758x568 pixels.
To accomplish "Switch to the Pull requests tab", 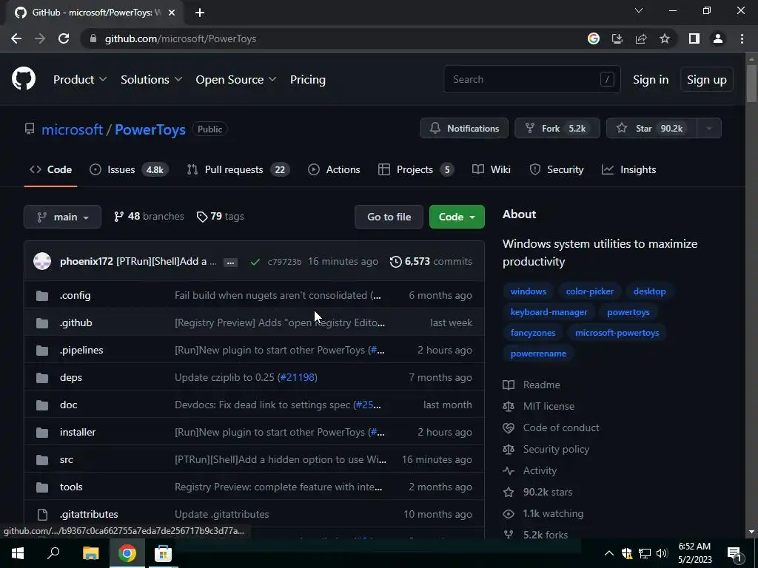I will [238, 169].
